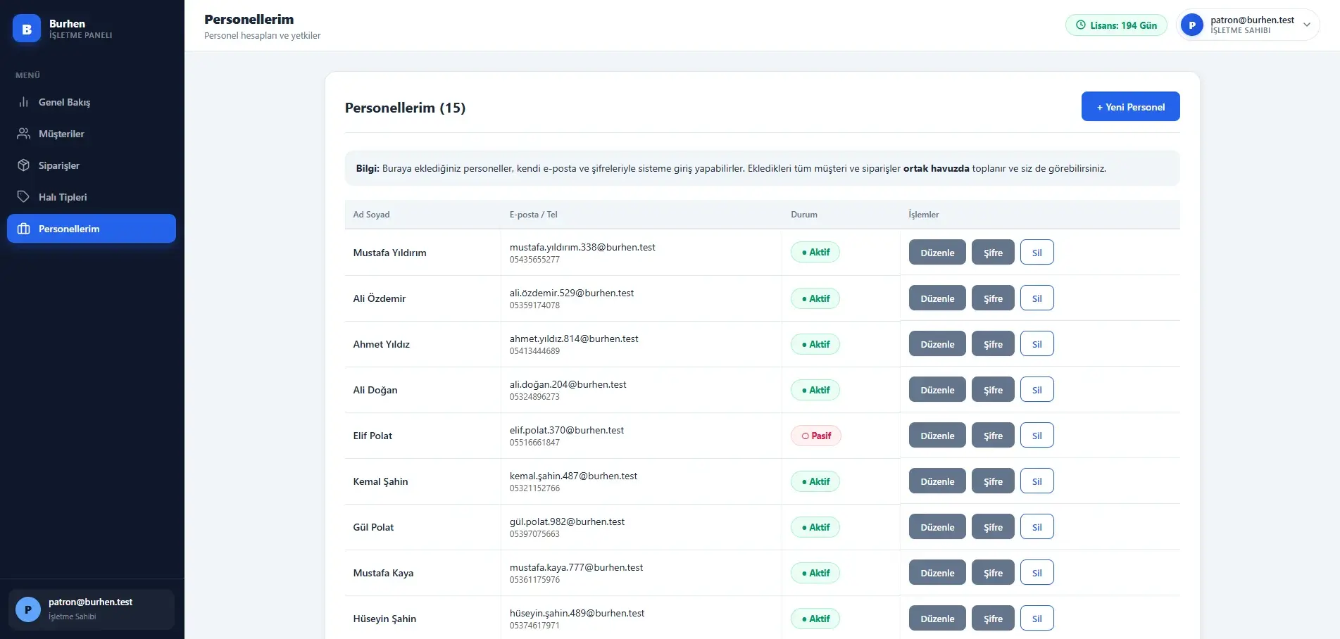The height and width of the screenshot is (639, 1340).
Task: Expand the patron@burhen.test account chevron
Action: click(x=1307, y=25)
